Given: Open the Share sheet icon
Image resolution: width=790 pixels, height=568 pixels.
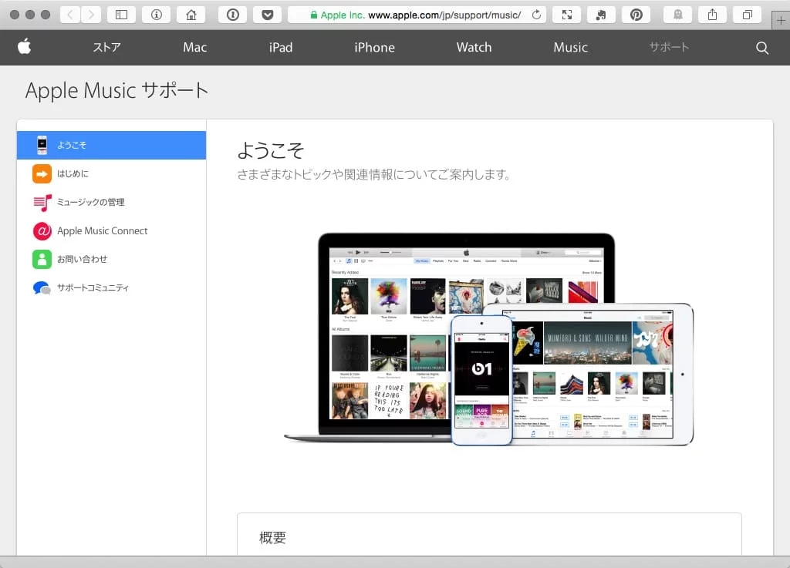Looking at the screenshot, I should tap(712, 15).
